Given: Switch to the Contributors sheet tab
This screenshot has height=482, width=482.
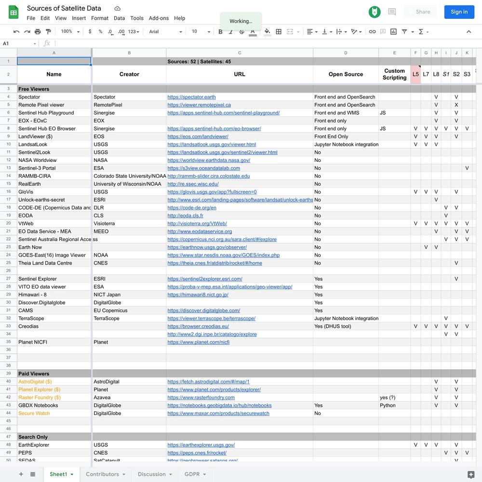Looking at the screenshot, I should click(x=106, y=474).
